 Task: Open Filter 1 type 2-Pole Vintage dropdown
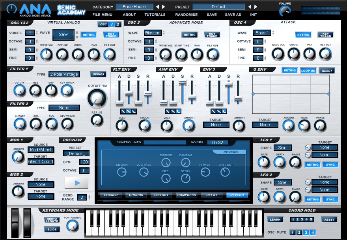point(64,74)
